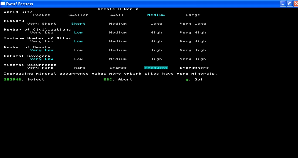This screenshot has width=298, height=158.
Task: Set Number of Civilizations to Medium
Action: click(x=118, y=32)
